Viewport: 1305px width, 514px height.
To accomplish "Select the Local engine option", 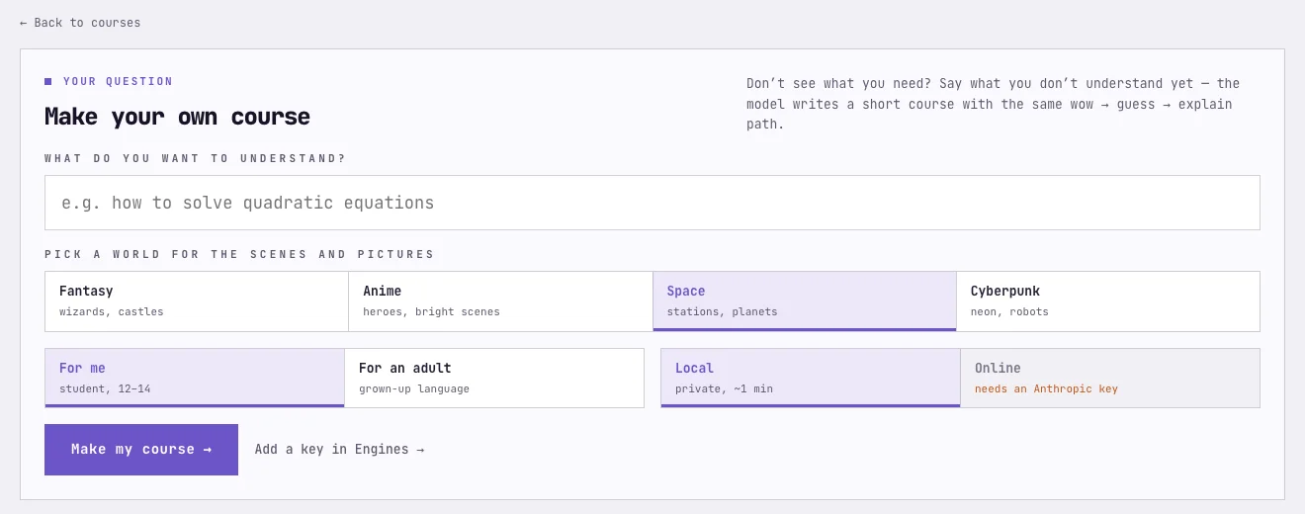I will (x=811, y=378).
